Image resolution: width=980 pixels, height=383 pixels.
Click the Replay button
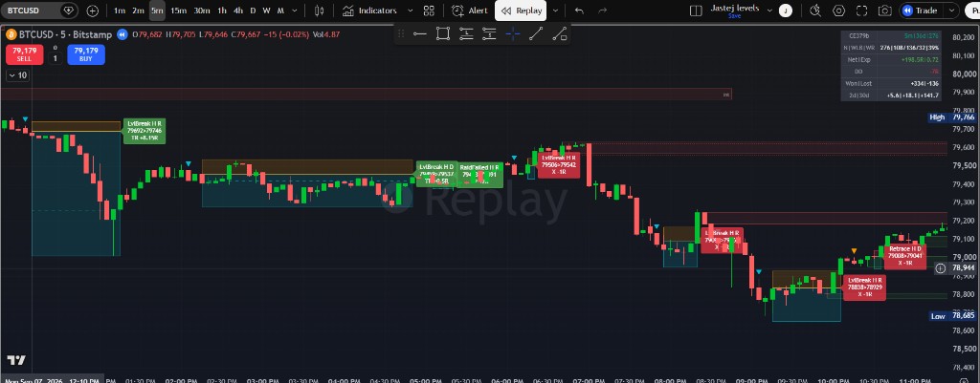tap(521, 11)
